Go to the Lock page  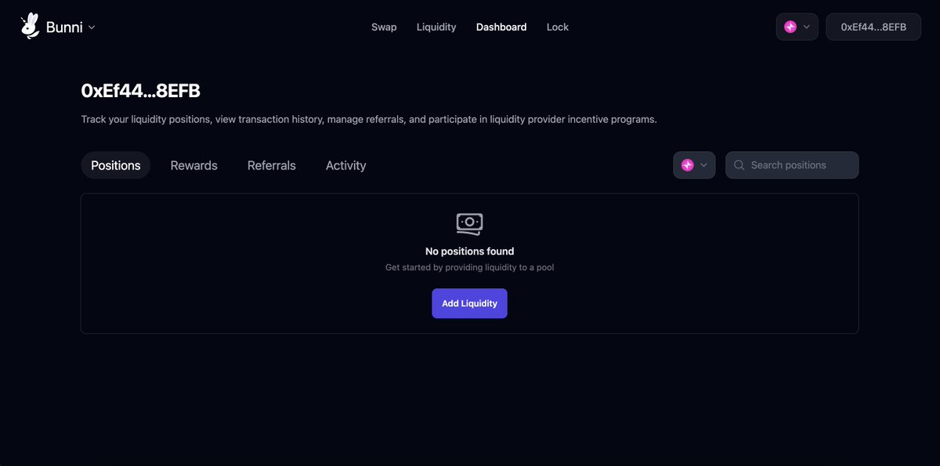(557, 27)
